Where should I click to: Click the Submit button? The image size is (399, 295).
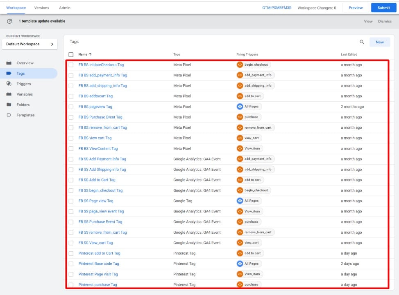[x=383, y=8]
